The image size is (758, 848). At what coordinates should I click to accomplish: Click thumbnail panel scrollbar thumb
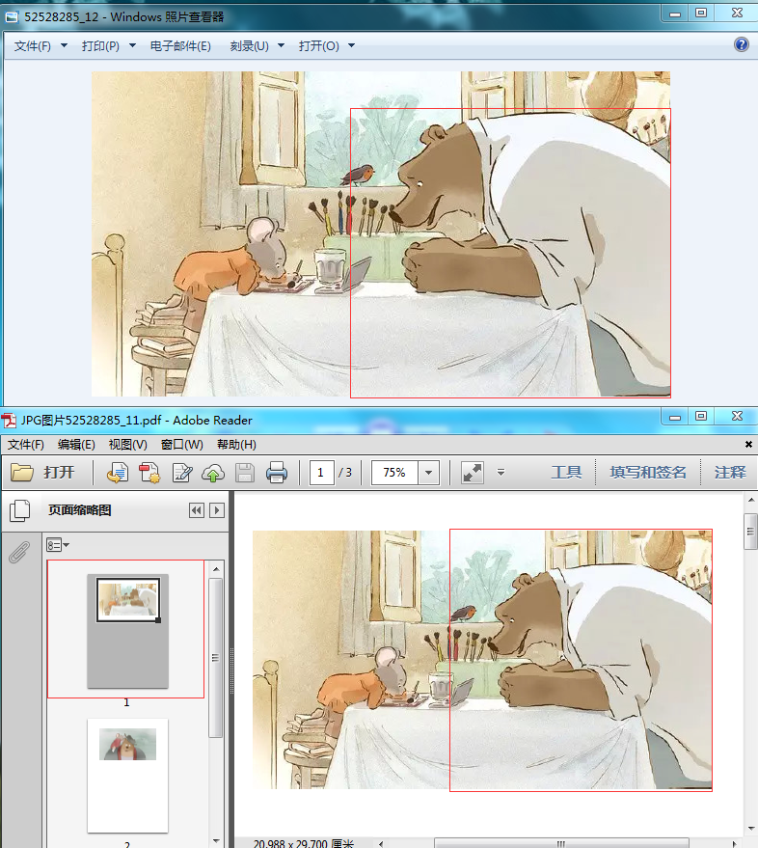click(x=216, y=658)
